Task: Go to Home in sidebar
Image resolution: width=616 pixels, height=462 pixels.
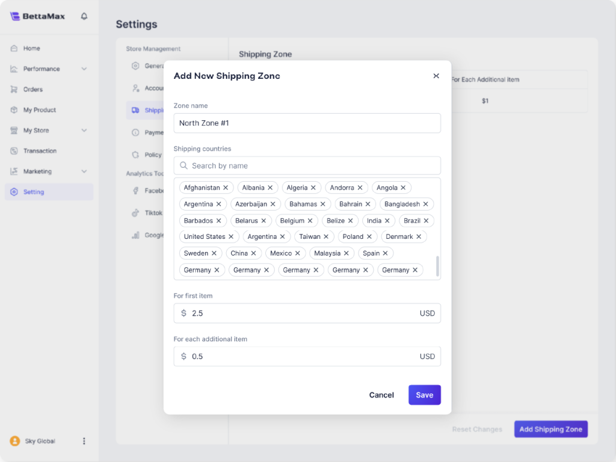Action: (x=31, y=49)
